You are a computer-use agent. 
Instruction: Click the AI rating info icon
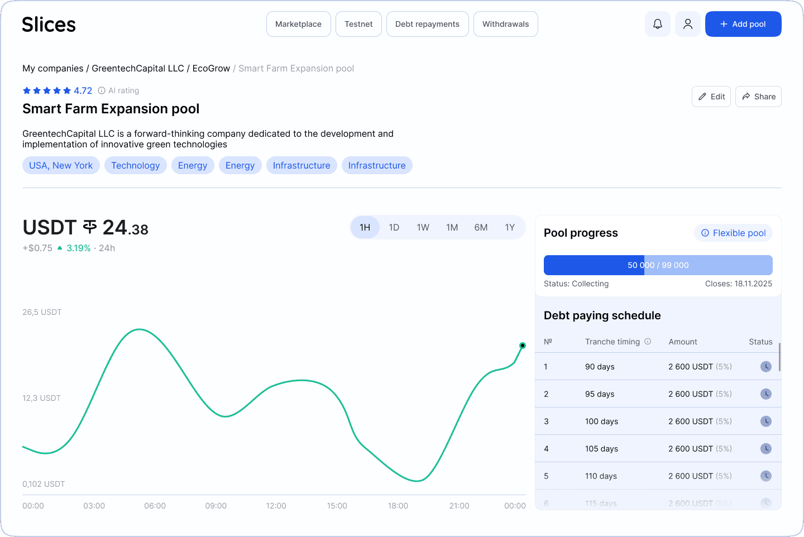[102, 90]
